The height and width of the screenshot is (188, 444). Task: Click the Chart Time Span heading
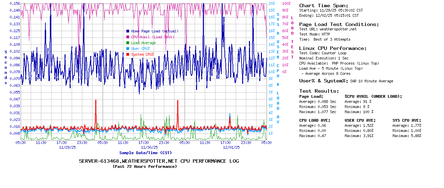coord(323,5)
